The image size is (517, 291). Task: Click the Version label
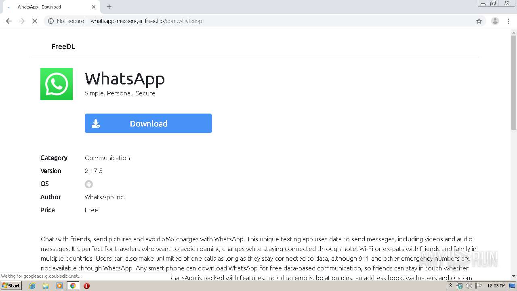click(x=51, y=171)
